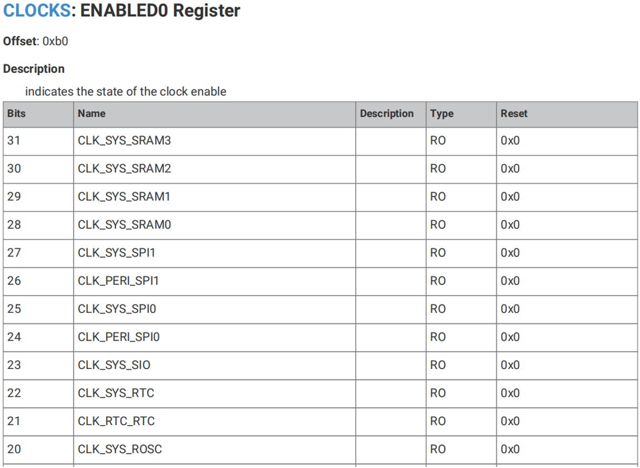The width and height of the screenshot is (640, 468).
Task: Click the Offset 0xb0 text
Action: tap(36, 42)
